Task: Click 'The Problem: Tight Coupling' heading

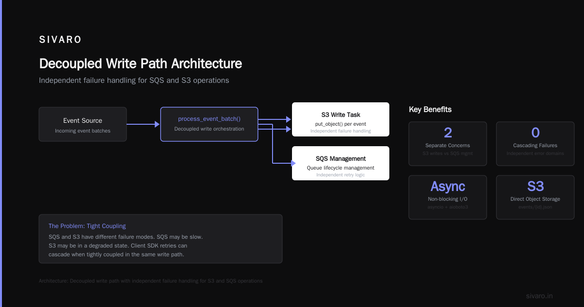Action: [87, 226]
